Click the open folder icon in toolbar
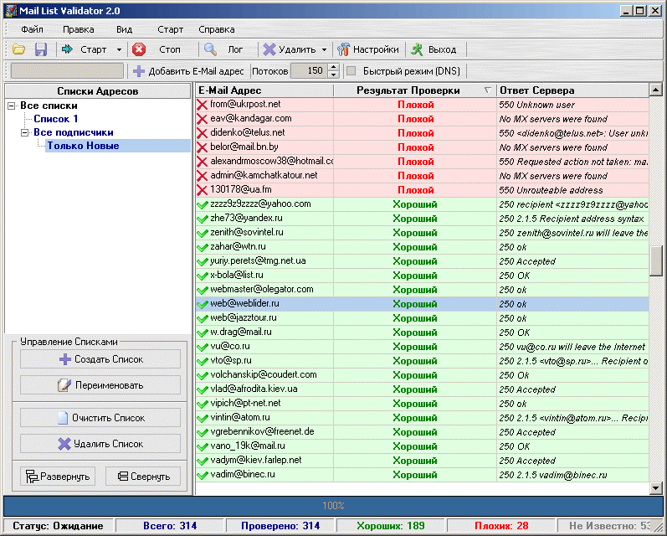 point(18,50)
